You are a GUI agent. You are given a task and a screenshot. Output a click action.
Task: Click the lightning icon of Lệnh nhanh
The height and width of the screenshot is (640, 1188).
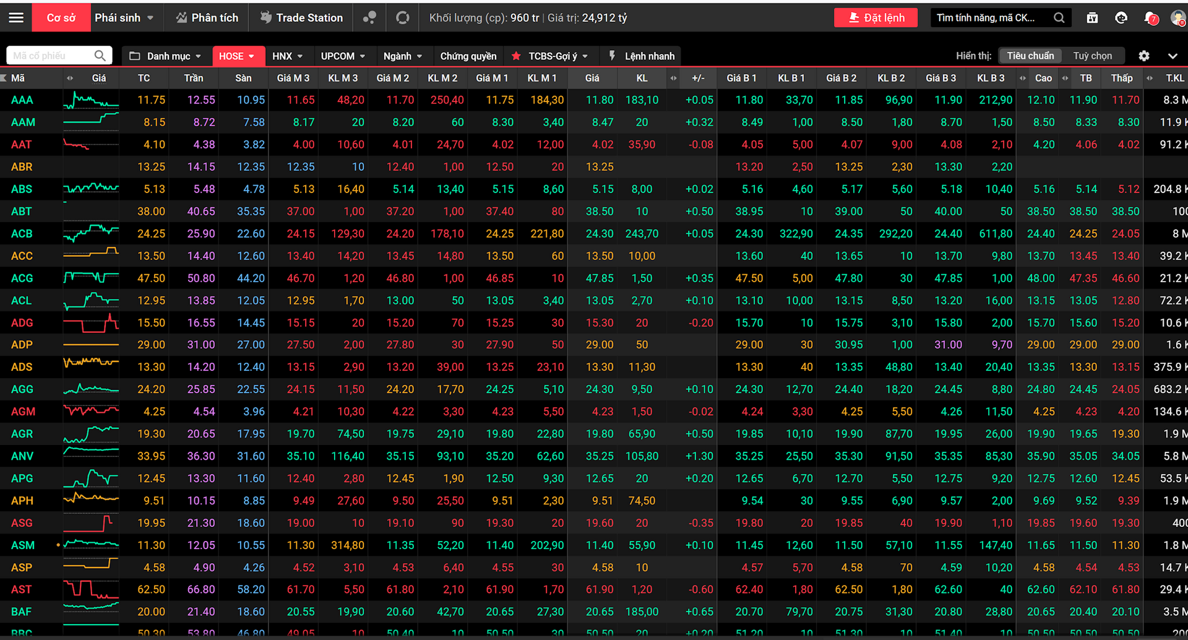612,56
